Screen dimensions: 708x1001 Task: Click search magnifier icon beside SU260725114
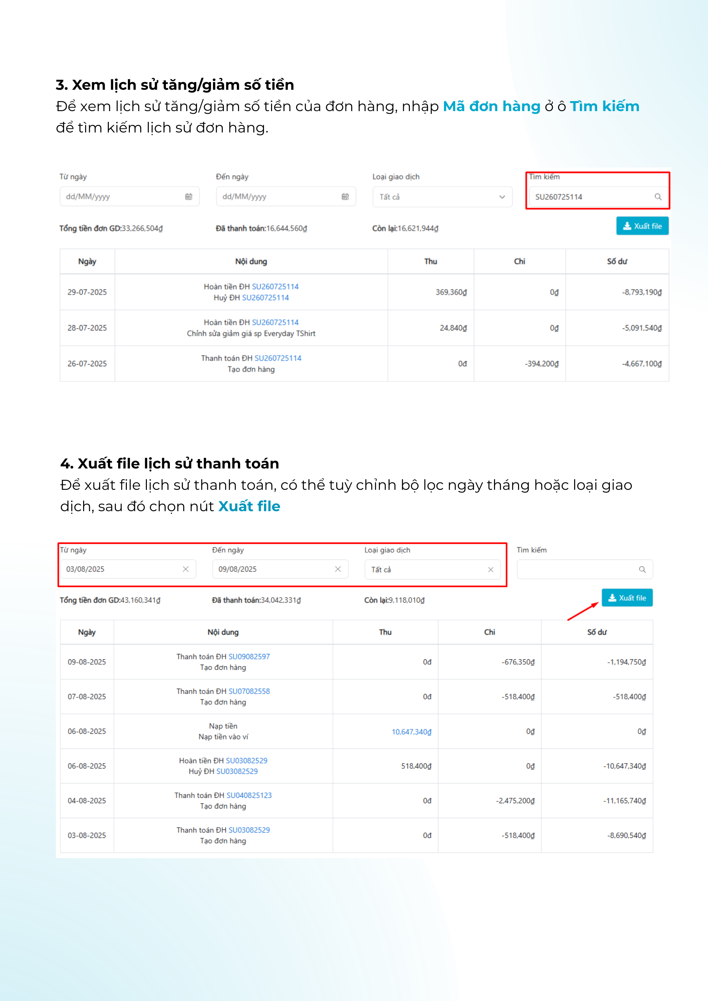(x=658, y=197)
